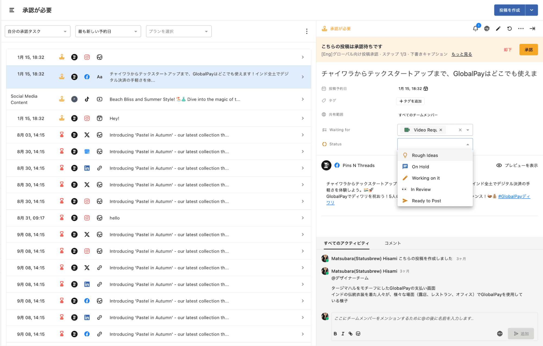Open the hamburger navigation menu

point(12,10)
